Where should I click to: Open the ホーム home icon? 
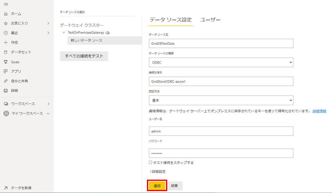click(x=6, y=14)
